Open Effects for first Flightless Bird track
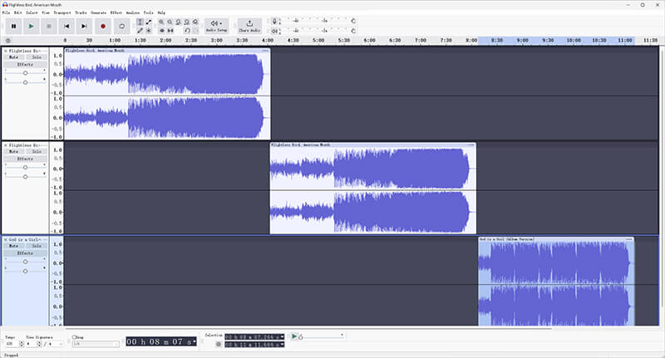Viewport: 665px width, 358px height. point(26,65)
